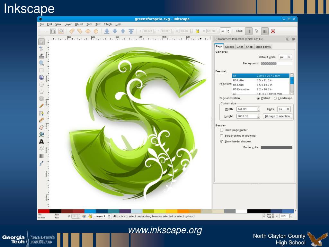Toggle affect rounded corners scaling
This screenshot has height=247, width=329.
(x=257, y=31)
